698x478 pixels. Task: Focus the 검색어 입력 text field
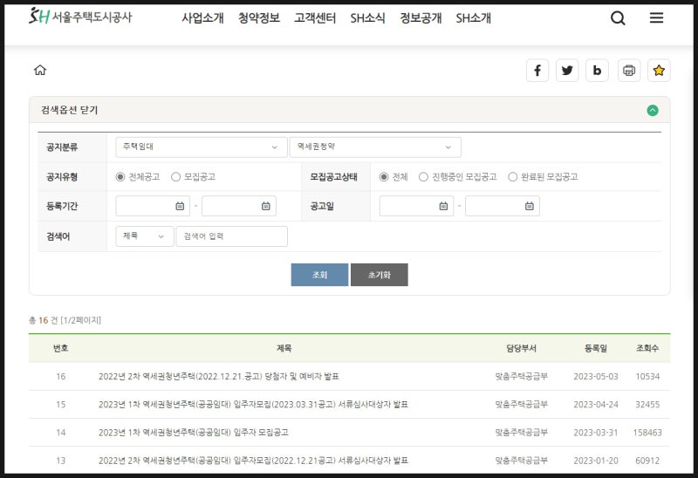(x=231, y=236)
